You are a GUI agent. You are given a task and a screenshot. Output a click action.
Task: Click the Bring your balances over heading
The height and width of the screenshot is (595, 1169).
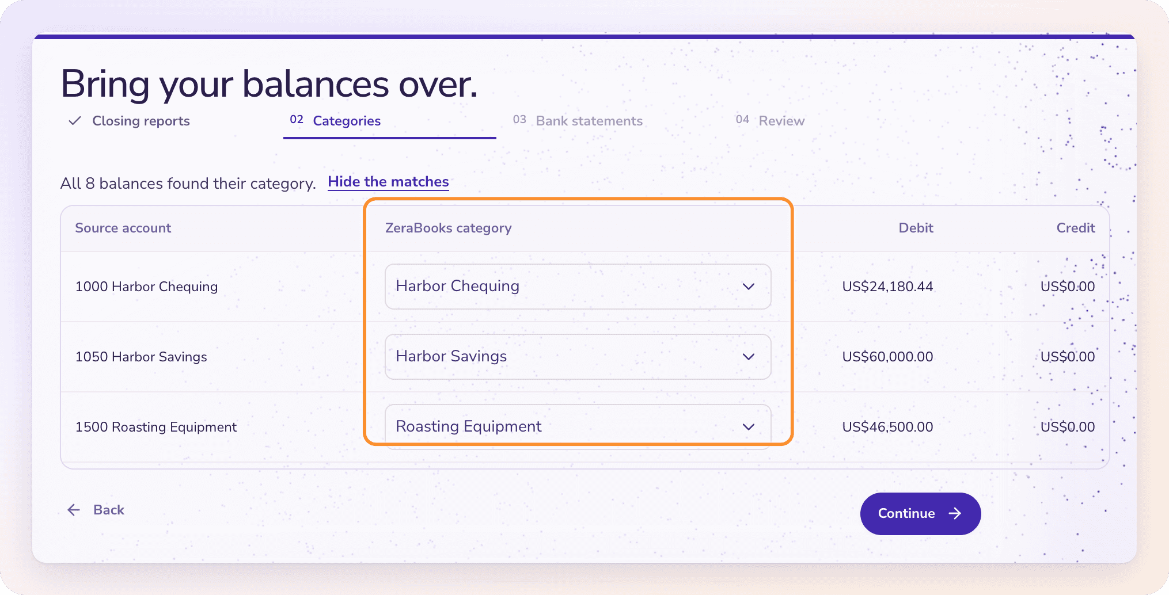click(x=269, y=84)
